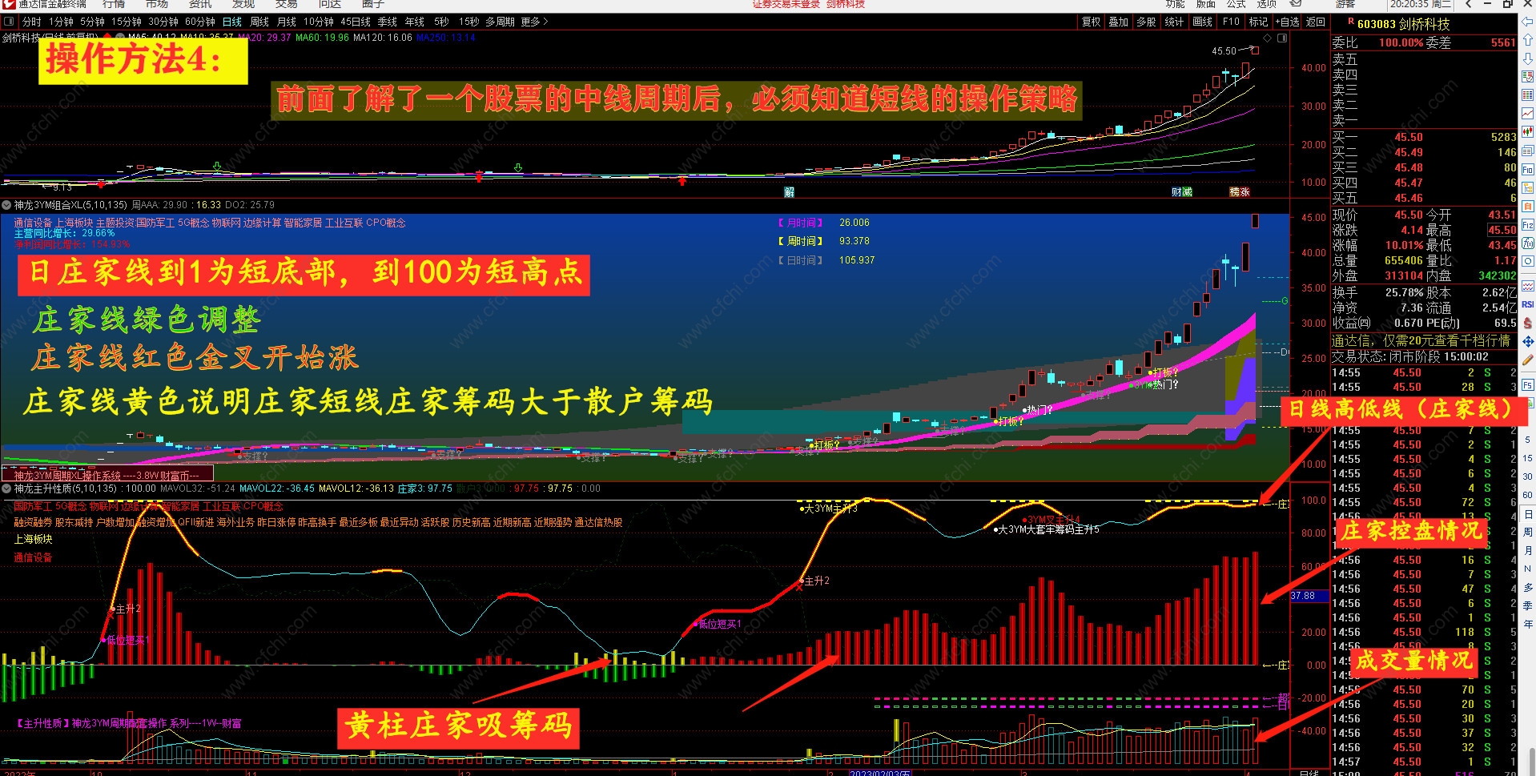
Task: Click the 通达信千档行情 promo link
Action: (1421, 340)
